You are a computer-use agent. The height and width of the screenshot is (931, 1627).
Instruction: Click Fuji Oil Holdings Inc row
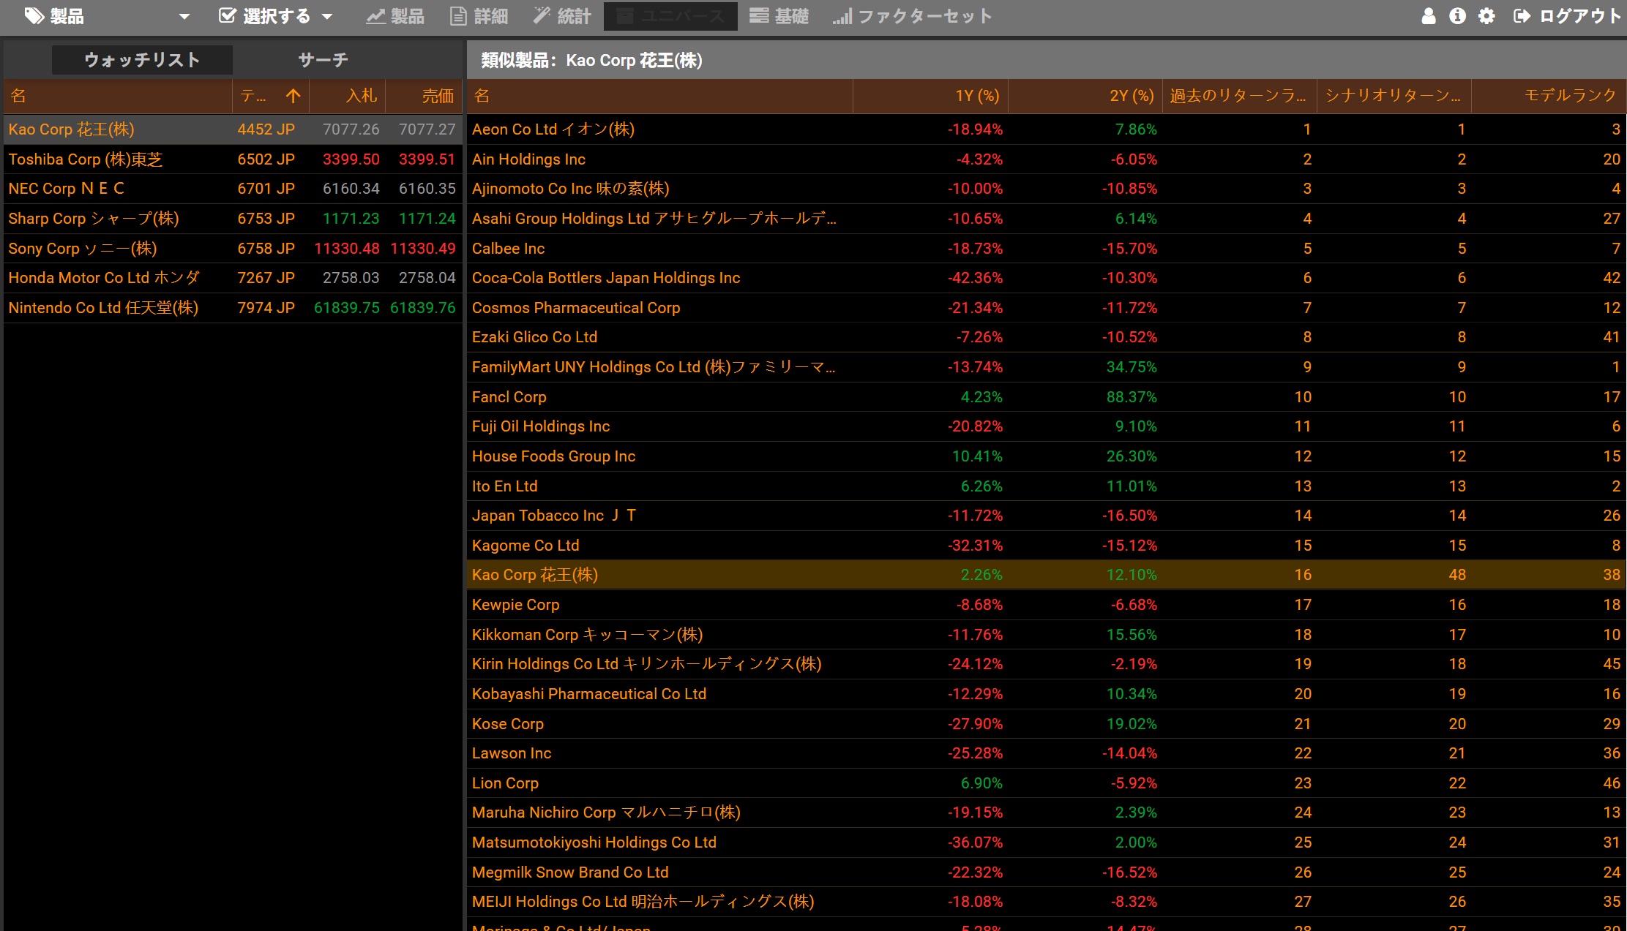(x=1046, y=426)
